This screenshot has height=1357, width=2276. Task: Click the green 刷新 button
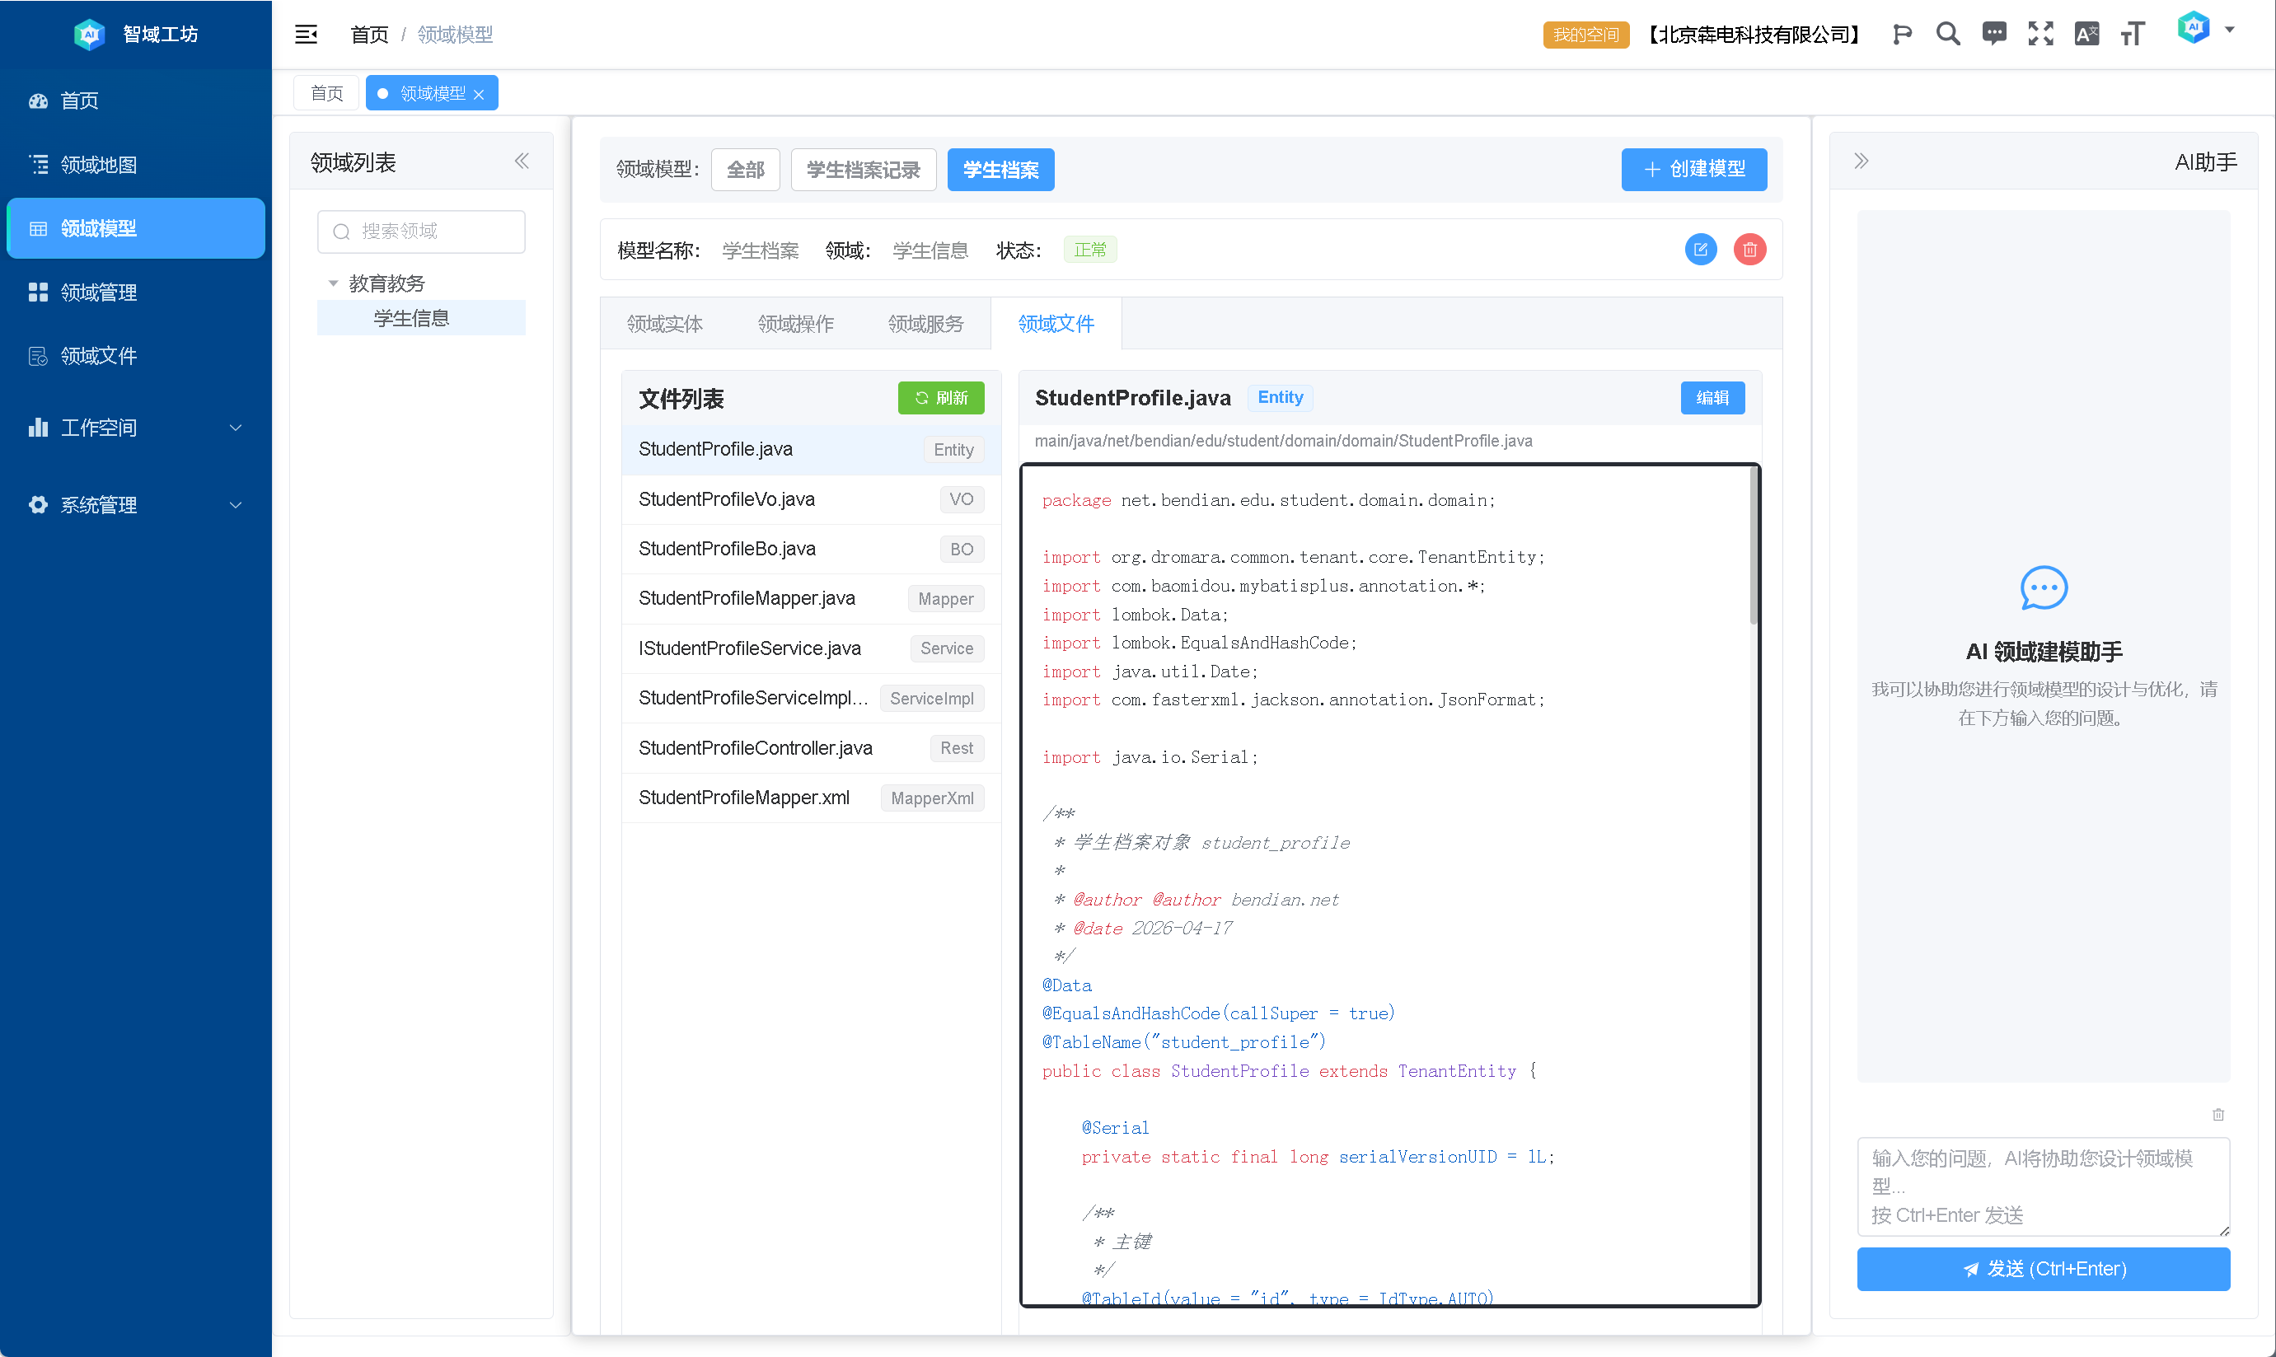940,398
